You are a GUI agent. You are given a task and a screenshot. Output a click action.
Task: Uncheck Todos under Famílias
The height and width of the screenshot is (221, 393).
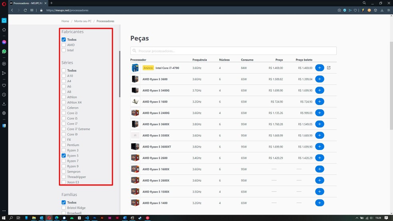click(64, 202)
